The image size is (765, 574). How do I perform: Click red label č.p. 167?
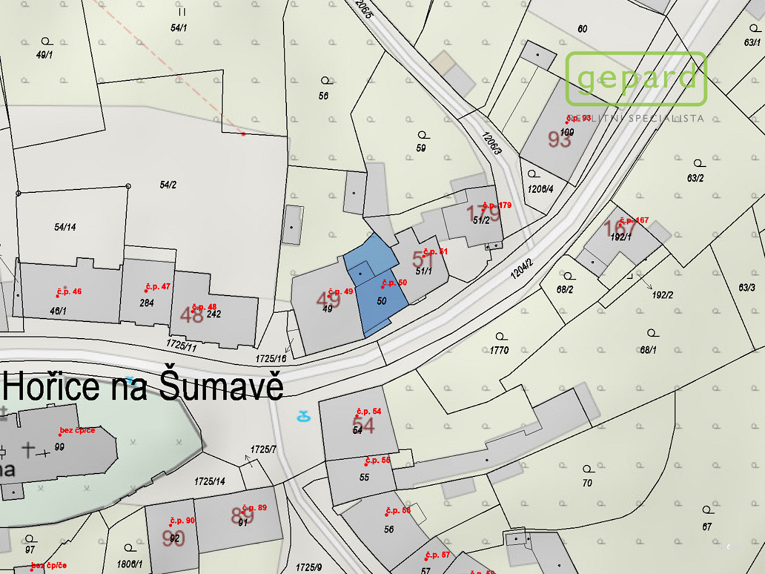coord(634,220)
